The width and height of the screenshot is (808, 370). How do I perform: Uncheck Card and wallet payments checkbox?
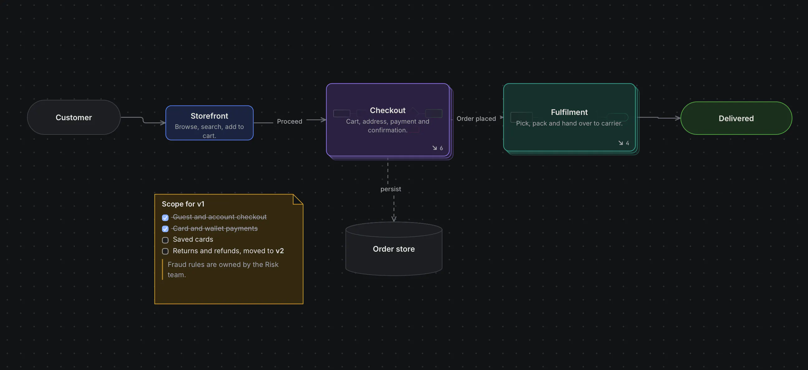(x=165, y=229)
